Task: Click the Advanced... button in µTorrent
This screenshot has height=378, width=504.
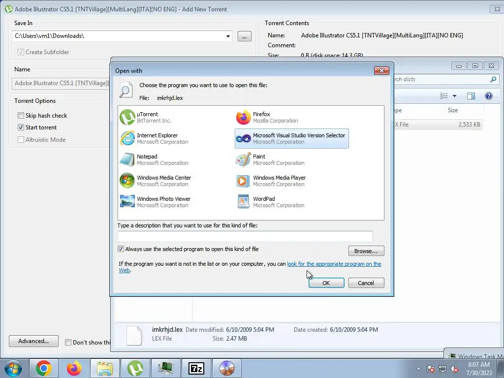Action: (34, 341)
